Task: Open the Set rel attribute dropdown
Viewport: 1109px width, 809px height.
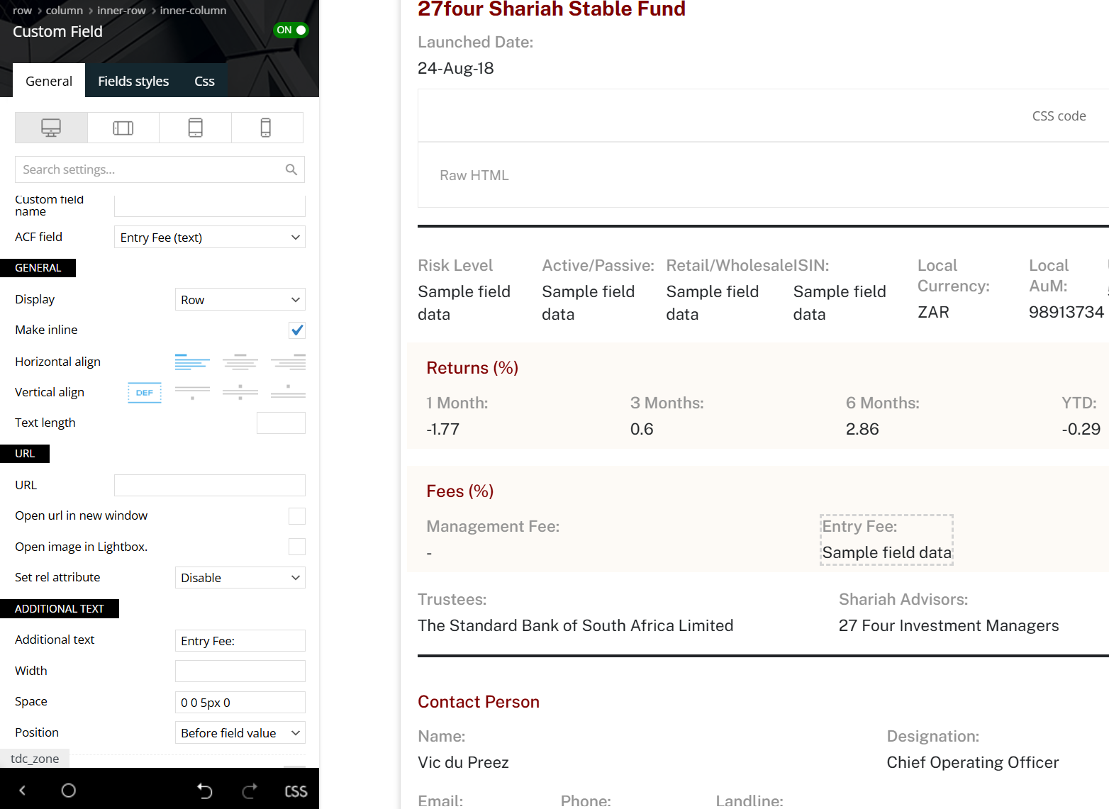Action: [240, 578]
